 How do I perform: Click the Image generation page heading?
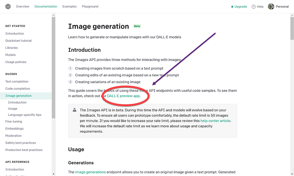(x=98, y=26)
